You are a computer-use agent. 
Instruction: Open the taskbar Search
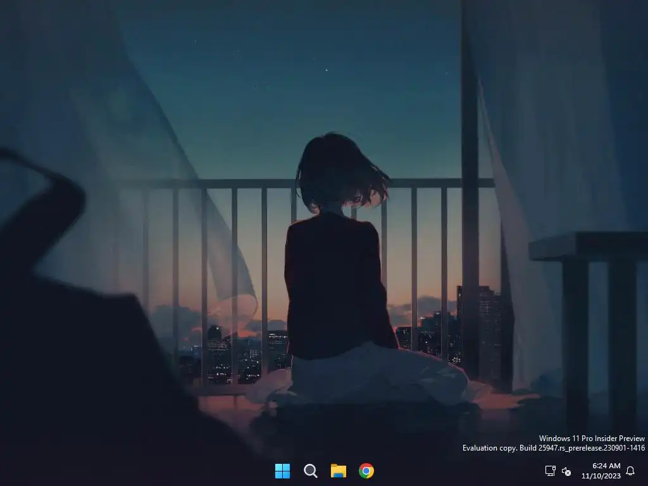point(310,471)
